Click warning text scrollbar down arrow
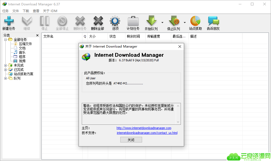The width and height of the screenshot is (271, 161). pos(178,122)
